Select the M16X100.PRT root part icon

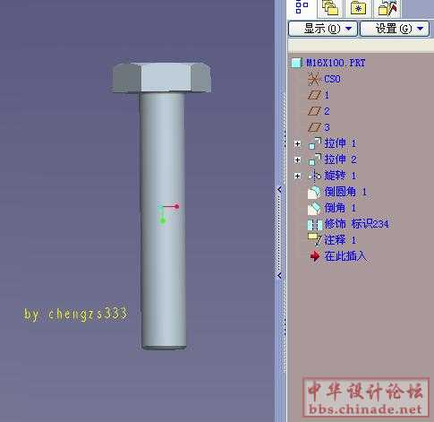tap(297, 63)
